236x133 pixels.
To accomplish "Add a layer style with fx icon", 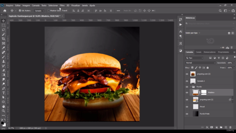I will (x=207, y=127).
